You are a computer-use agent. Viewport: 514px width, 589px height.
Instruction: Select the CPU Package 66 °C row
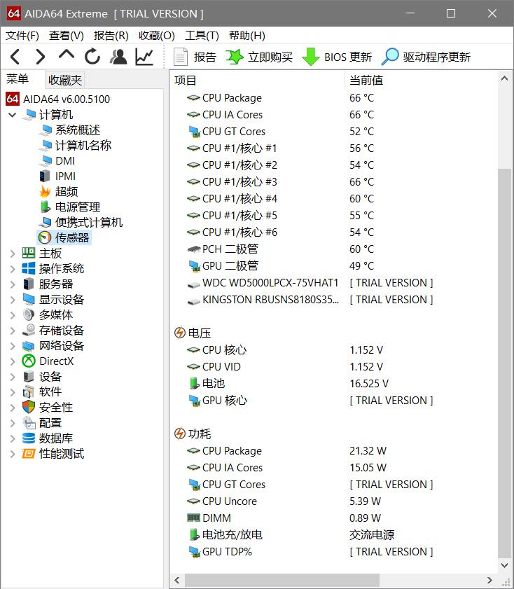pos(334,98)
